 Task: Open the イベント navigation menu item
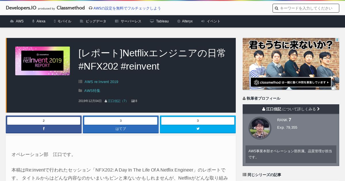click(214, 21)
